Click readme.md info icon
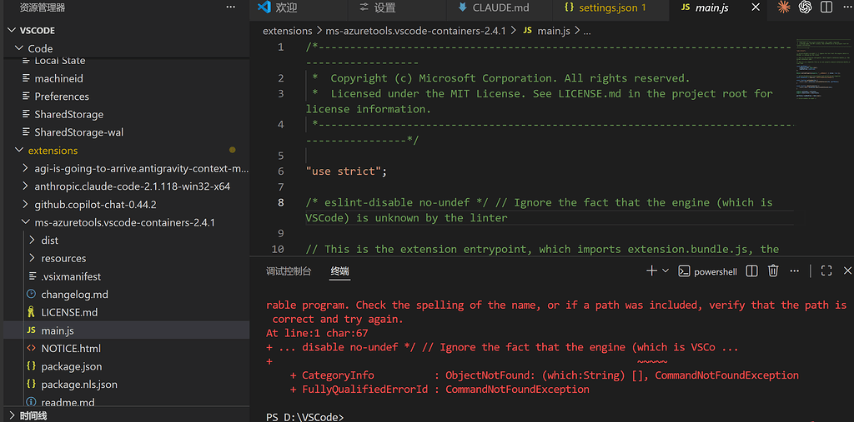 pos(31,402)
